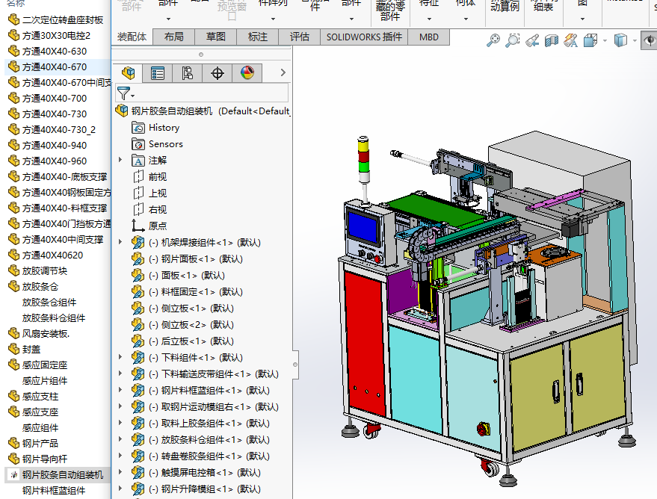The image size is (657, 499).
Task: Select the 前视 plane in tree
Action: pyautogui.click(x=157, y=176)
